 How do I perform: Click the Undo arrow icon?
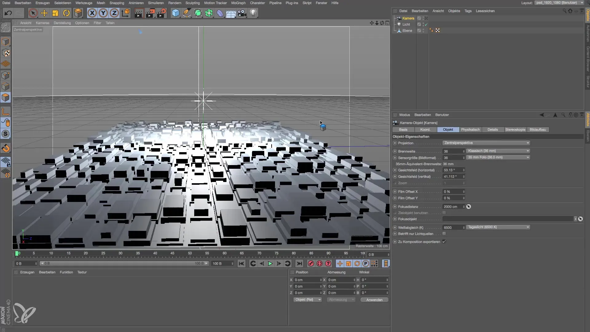coord(8,13)
